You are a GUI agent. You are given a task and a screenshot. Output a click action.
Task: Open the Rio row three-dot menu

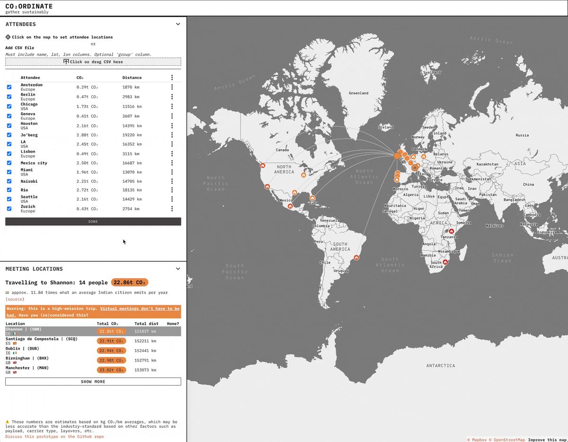(x=172, y=190)
